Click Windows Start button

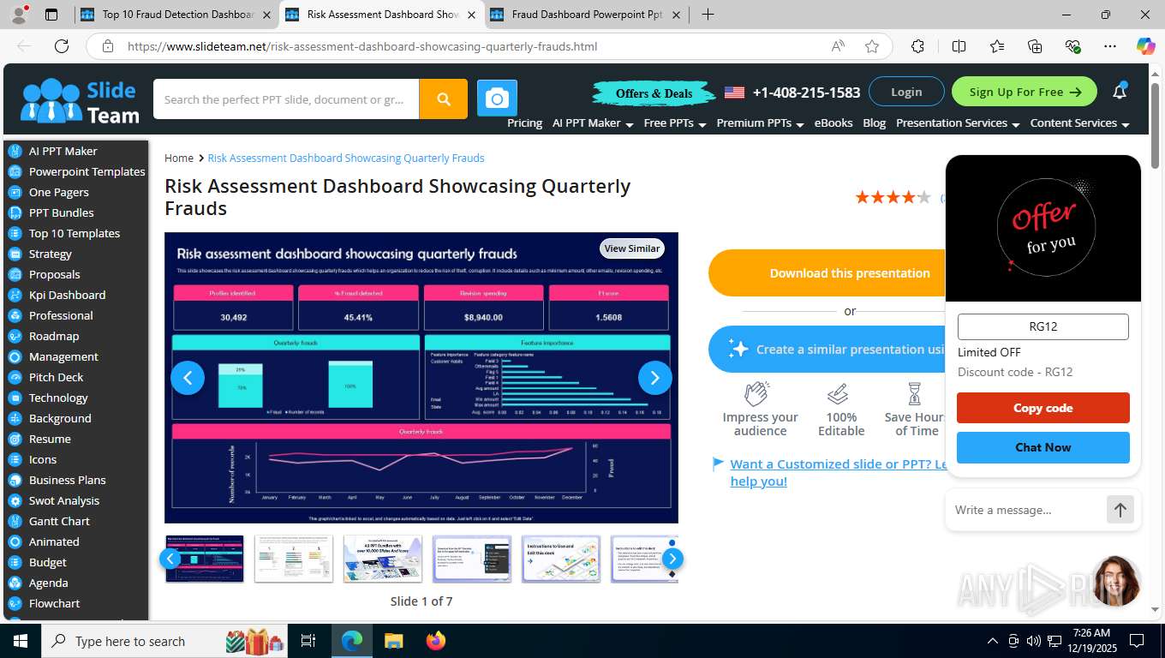tap(21, 641)
